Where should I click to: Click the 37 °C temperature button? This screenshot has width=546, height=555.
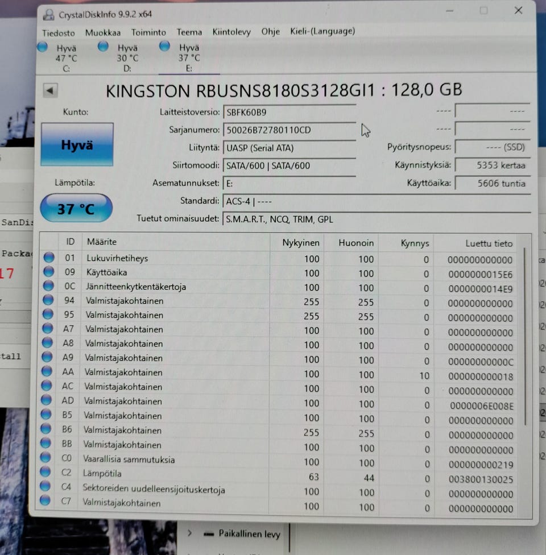[x=76, y=208]
